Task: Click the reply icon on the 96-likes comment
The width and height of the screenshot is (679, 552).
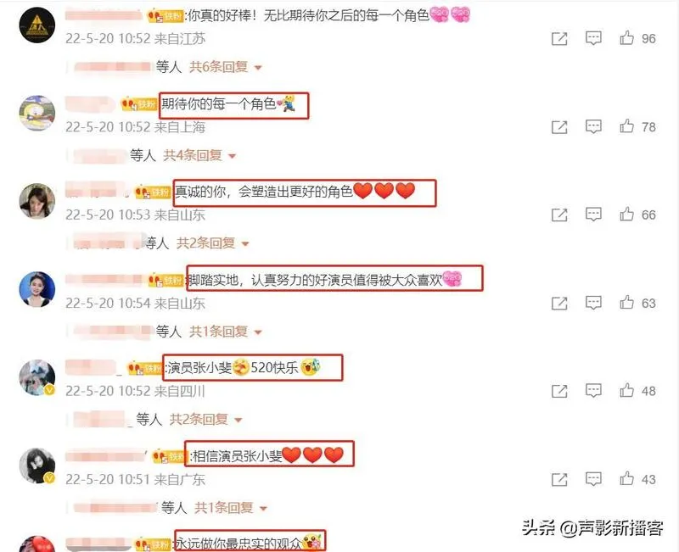Action: [593, 38]
